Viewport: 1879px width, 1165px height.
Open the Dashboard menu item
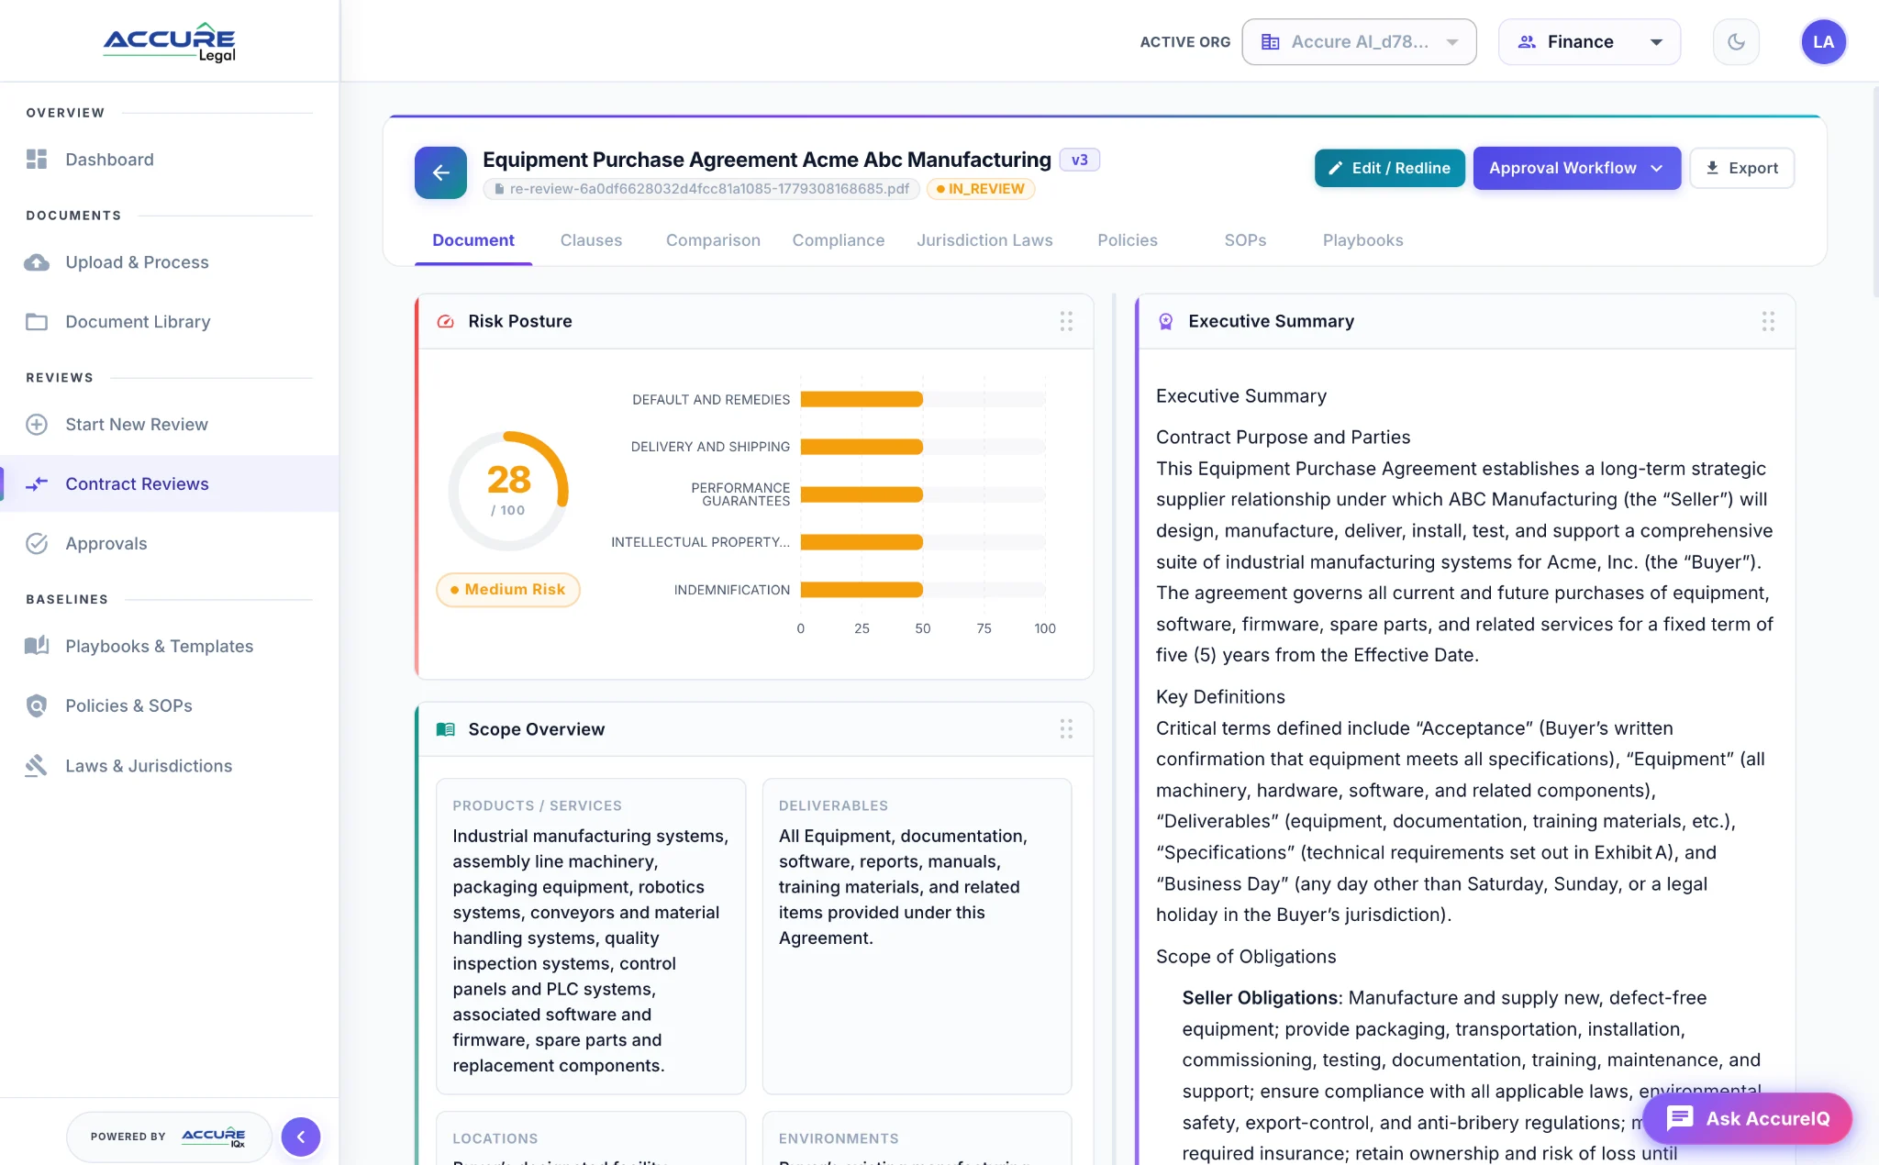click(170, 160)
